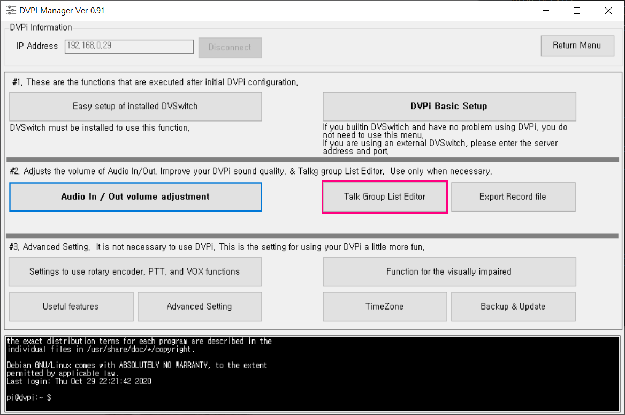Click the 'Last login: Thu Oct 29' terminal line
Image resolution: width=625 pixels, height=415 pixels.
point(79,381)
